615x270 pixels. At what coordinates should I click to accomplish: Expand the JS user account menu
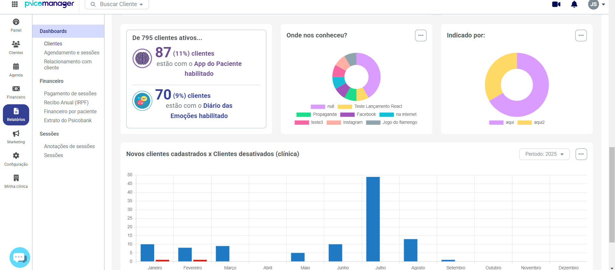pos(597,4)
